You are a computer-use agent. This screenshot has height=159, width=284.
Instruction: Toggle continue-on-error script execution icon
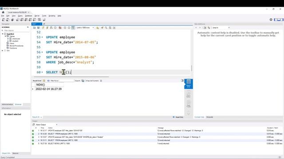pos(60,27)
